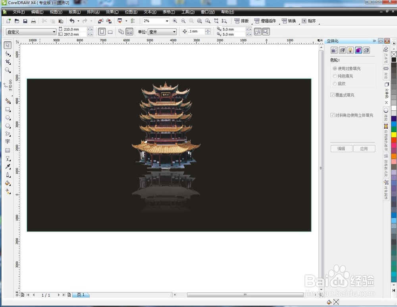Screen dimensions: 397x307
Task: Select 纯色填充 radio option
Action: point(343,76)
